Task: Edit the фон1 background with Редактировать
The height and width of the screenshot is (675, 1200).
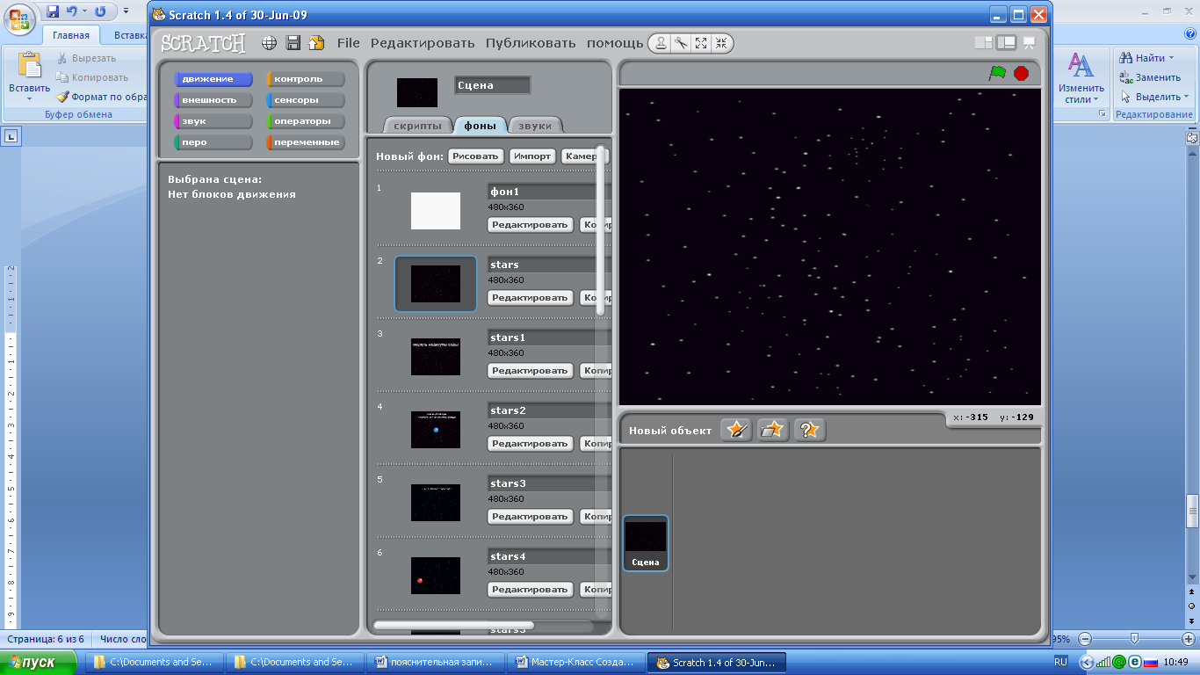Action: click(531, 225)
